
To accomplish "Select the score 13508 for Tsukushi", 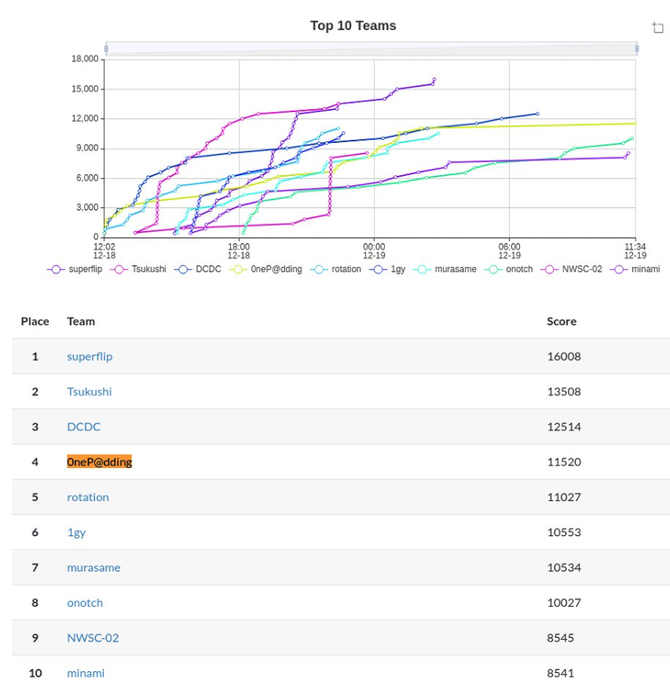I will (564, 392).
